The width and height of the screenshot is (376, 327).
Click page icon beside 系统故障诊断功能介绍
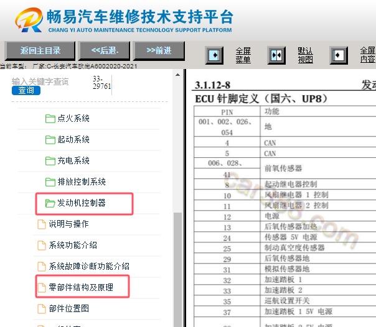pyautogui.click(x=42, y=267)
